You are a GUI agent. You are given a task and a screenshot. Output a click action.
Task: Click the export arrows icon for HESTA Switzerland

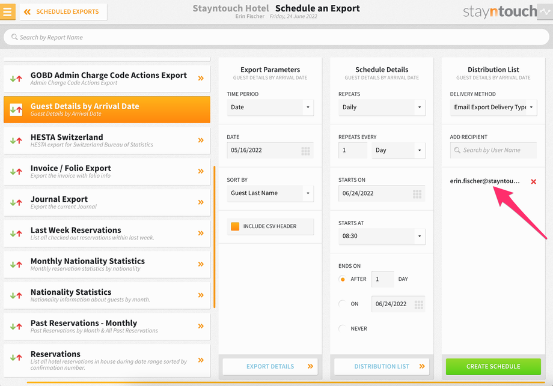16,140
